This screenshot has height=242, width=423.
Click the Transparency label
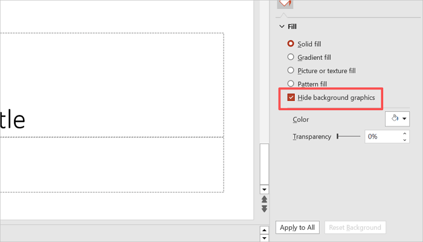(312, 136)
